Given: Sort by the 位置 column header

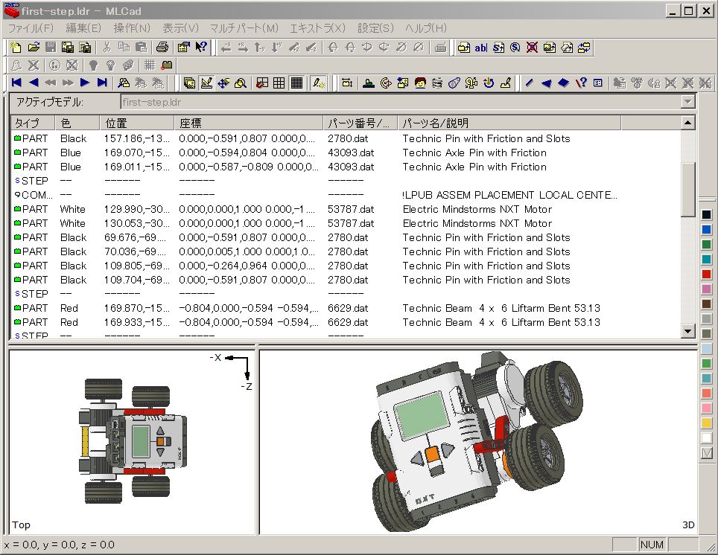Looking at the screenshot, I should point(137,123).
